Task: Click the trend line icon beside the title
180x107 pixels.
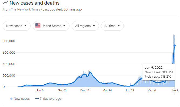Action: [x=5, y=3]
